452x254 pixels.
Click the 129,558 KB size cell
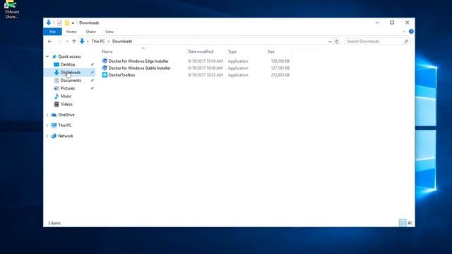(x=280, y=61)
